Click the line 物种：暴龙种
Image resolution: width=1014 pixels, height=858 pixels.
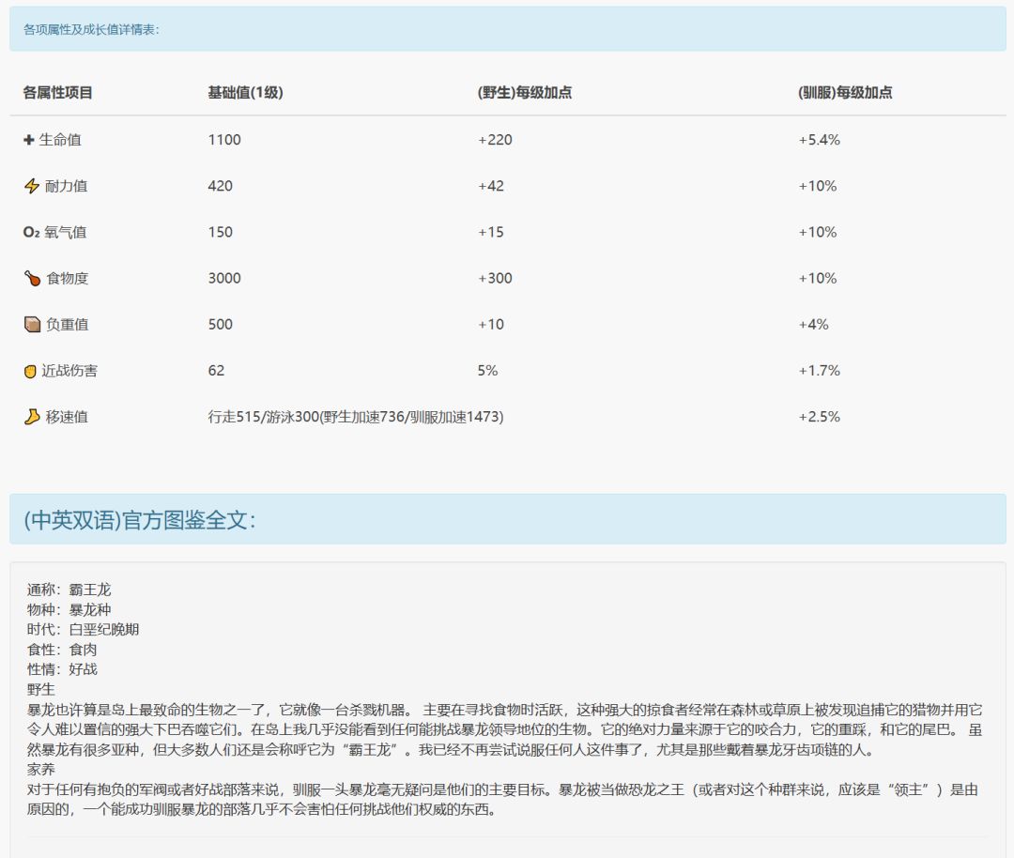coord(69,610)
